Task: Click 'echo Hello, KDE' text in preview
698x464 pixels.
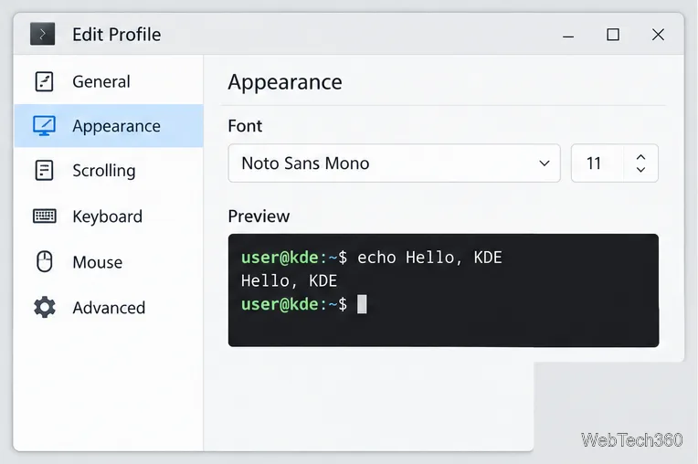Action: pyautogui.click(x=429, y=258)
